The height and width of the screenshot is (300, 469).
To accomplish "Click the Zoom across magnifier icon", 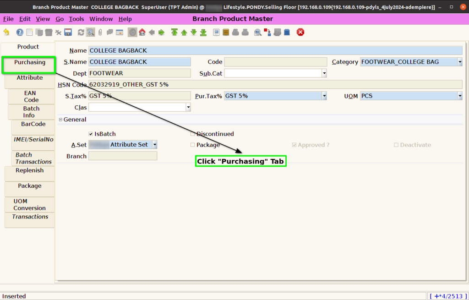I will (x=258, y=33).
